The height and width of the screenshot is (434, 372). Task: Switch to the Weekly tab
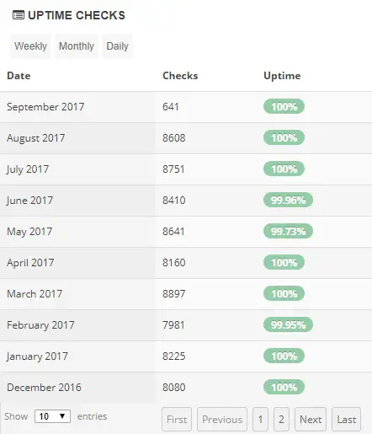pyautogui.click(x=30, y=46)
